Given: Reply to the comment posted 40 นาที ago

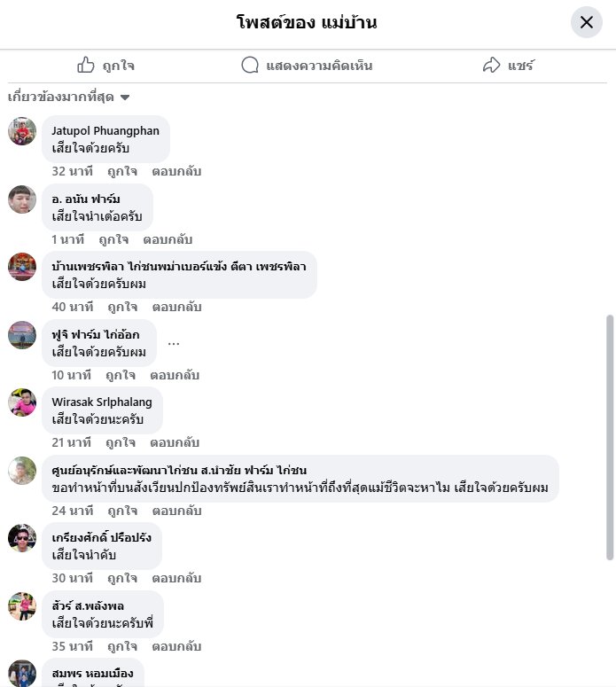Looking at the screenshot, I should tap(176, 307).
